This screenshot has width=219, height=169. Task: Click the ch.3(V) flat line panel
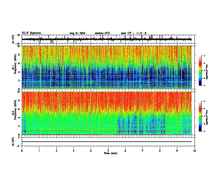tap(108, 142)
